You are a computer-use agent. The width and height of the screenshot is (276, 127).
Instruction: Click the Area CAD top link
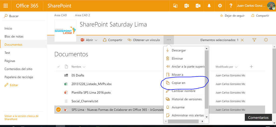(61, 15)
